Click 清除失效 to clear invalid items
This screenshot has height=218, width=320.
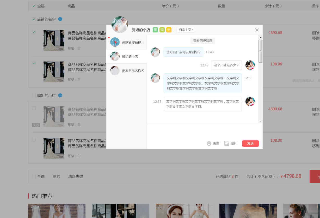click(x=76, y=176)
